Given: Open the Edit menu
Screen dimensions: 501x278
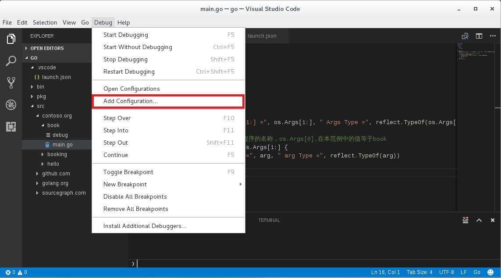Looking at the screenshot, I should click(x=22, y=22).
